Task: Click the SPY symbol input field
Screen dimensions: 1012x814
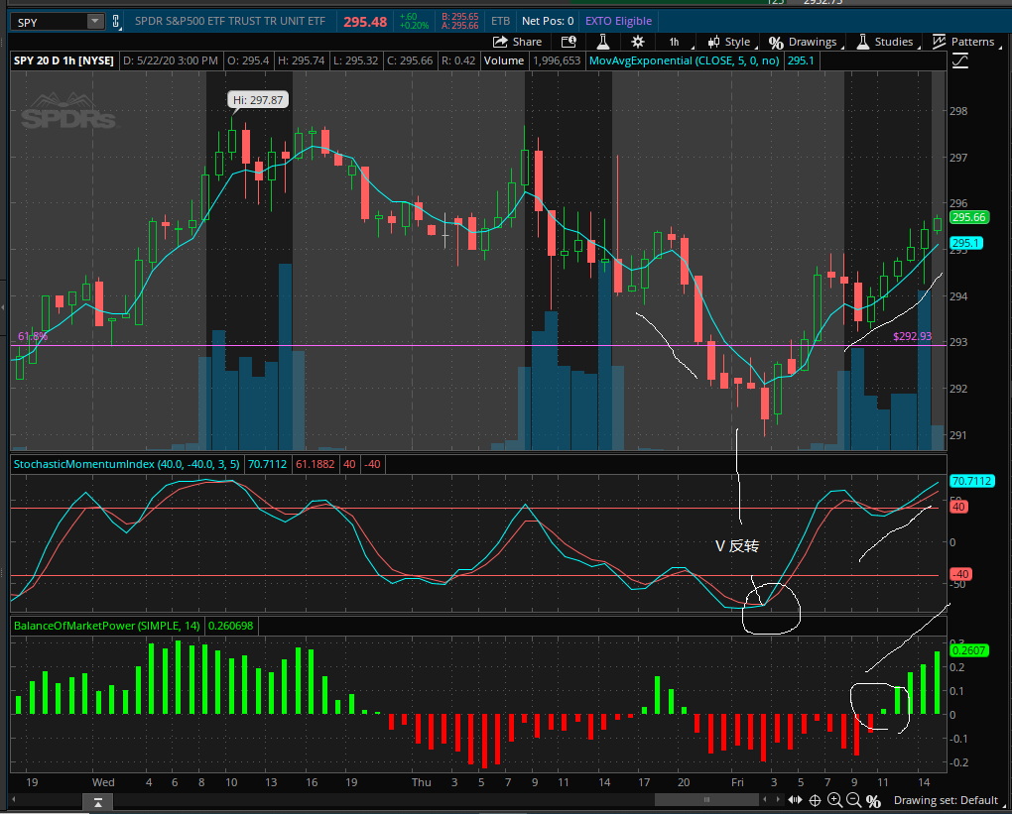Action: click(49, 22)
